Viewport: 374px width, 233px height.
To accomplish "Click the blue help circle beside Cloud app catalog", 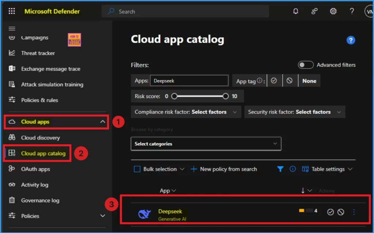I will pyautogui.click(x=351, y=40).
